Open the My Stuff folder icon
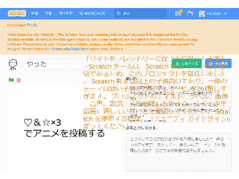 click(190, 13)
